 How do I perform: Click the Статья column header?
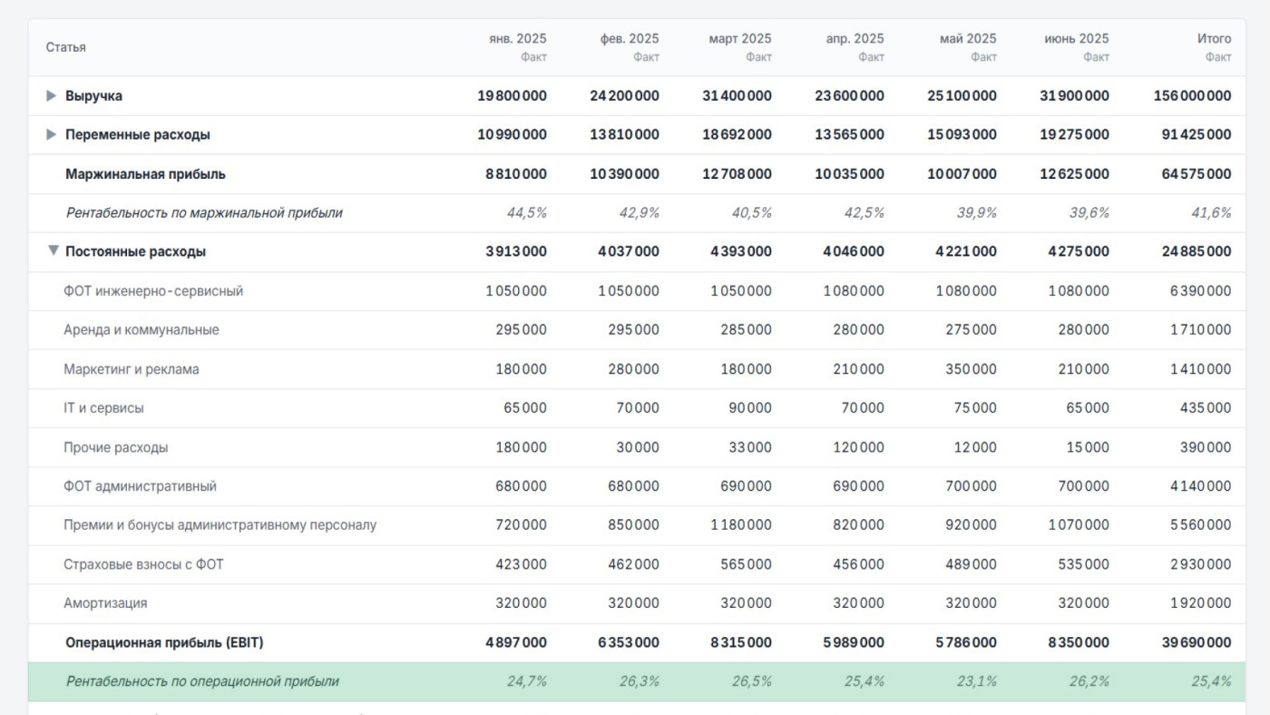(x=66, y=47)
